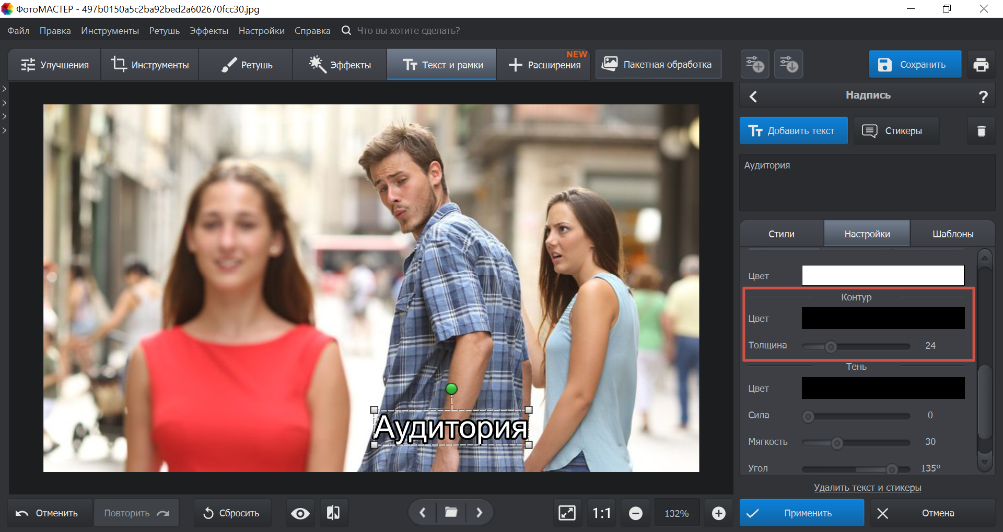This screenshot has height=532, width=1003.
Task: Switch to the Стили tab
Action: point(782,234)
